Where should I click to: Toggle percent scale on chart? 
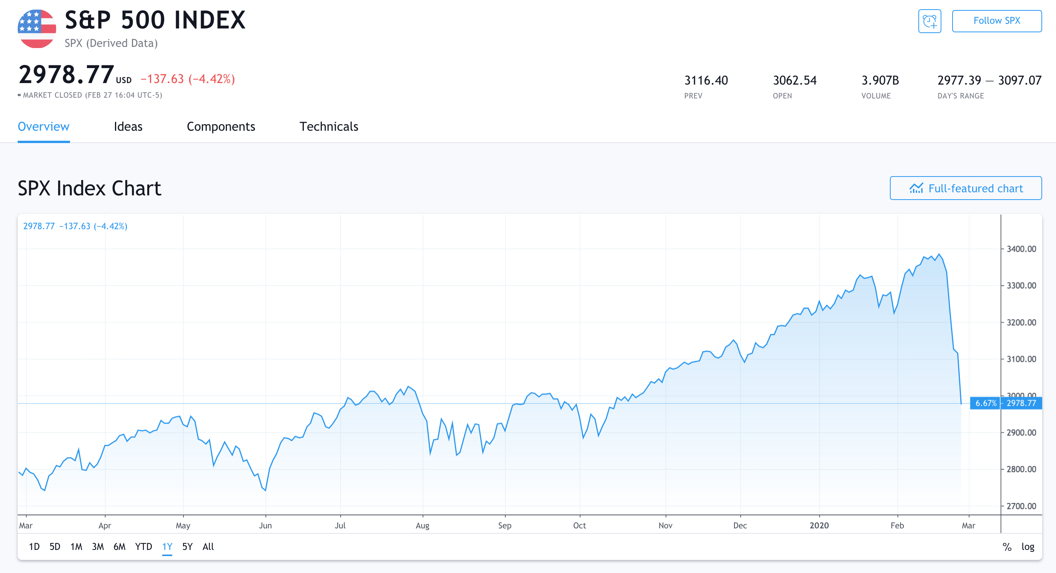[x=1007, y=546]
